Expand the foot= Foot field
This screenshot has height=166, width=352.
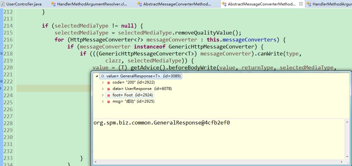pos(103,95)
